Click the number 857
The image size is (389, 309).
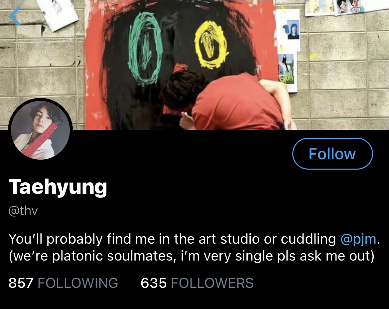21,283
